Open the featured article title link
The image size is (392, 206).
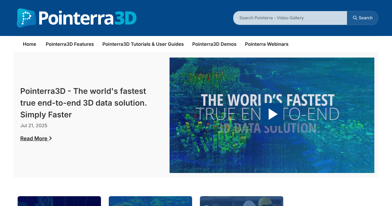pos(83,103)
